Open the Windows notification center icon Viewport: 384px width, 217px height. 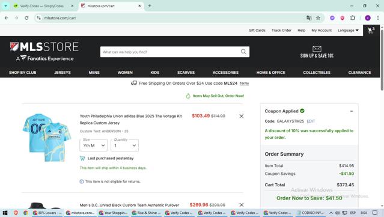(375, 213)
